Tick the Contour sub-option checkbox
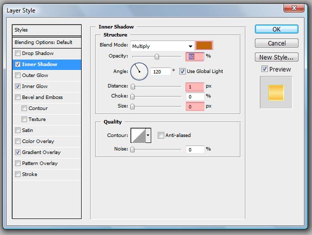 point(24,108)
